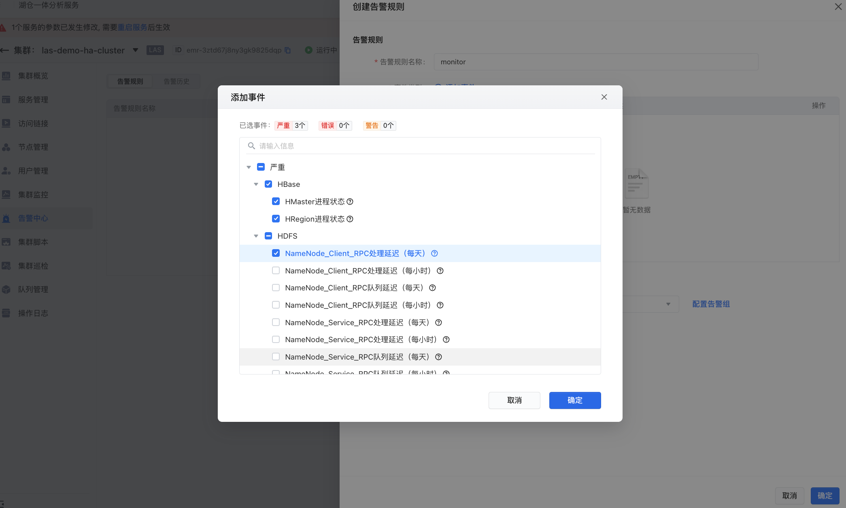This screenshot has height=508, width=846.
Task: Click the 节点管理 sidebar icon
Action: (6, 147)
